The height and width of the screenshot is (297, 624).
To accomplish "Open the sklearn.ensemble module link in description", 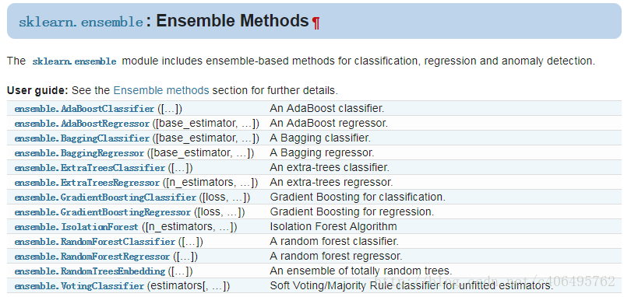I will 75,61.
